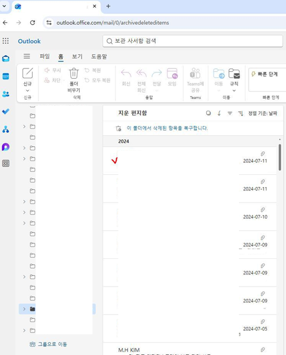Open the message dated 2024-07-05

pyautogui.click(x=190, y=329)
